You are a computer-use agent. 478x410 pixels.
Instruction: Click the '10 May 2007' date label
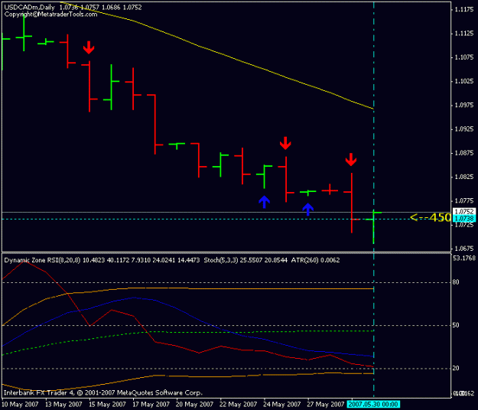20,405
